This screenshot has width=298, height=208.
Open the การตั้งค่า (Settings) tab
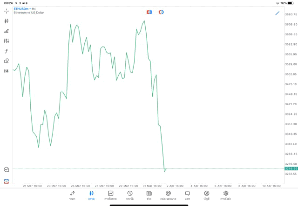point(226,195)
